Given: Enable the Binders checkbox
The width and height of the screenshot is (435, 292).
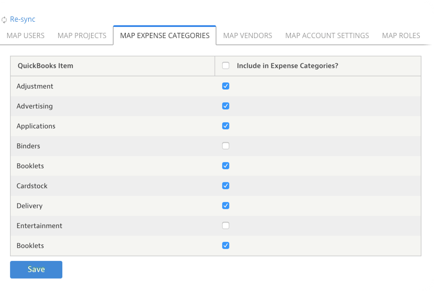Looking at the screenshot, I should tap(226, 146).
